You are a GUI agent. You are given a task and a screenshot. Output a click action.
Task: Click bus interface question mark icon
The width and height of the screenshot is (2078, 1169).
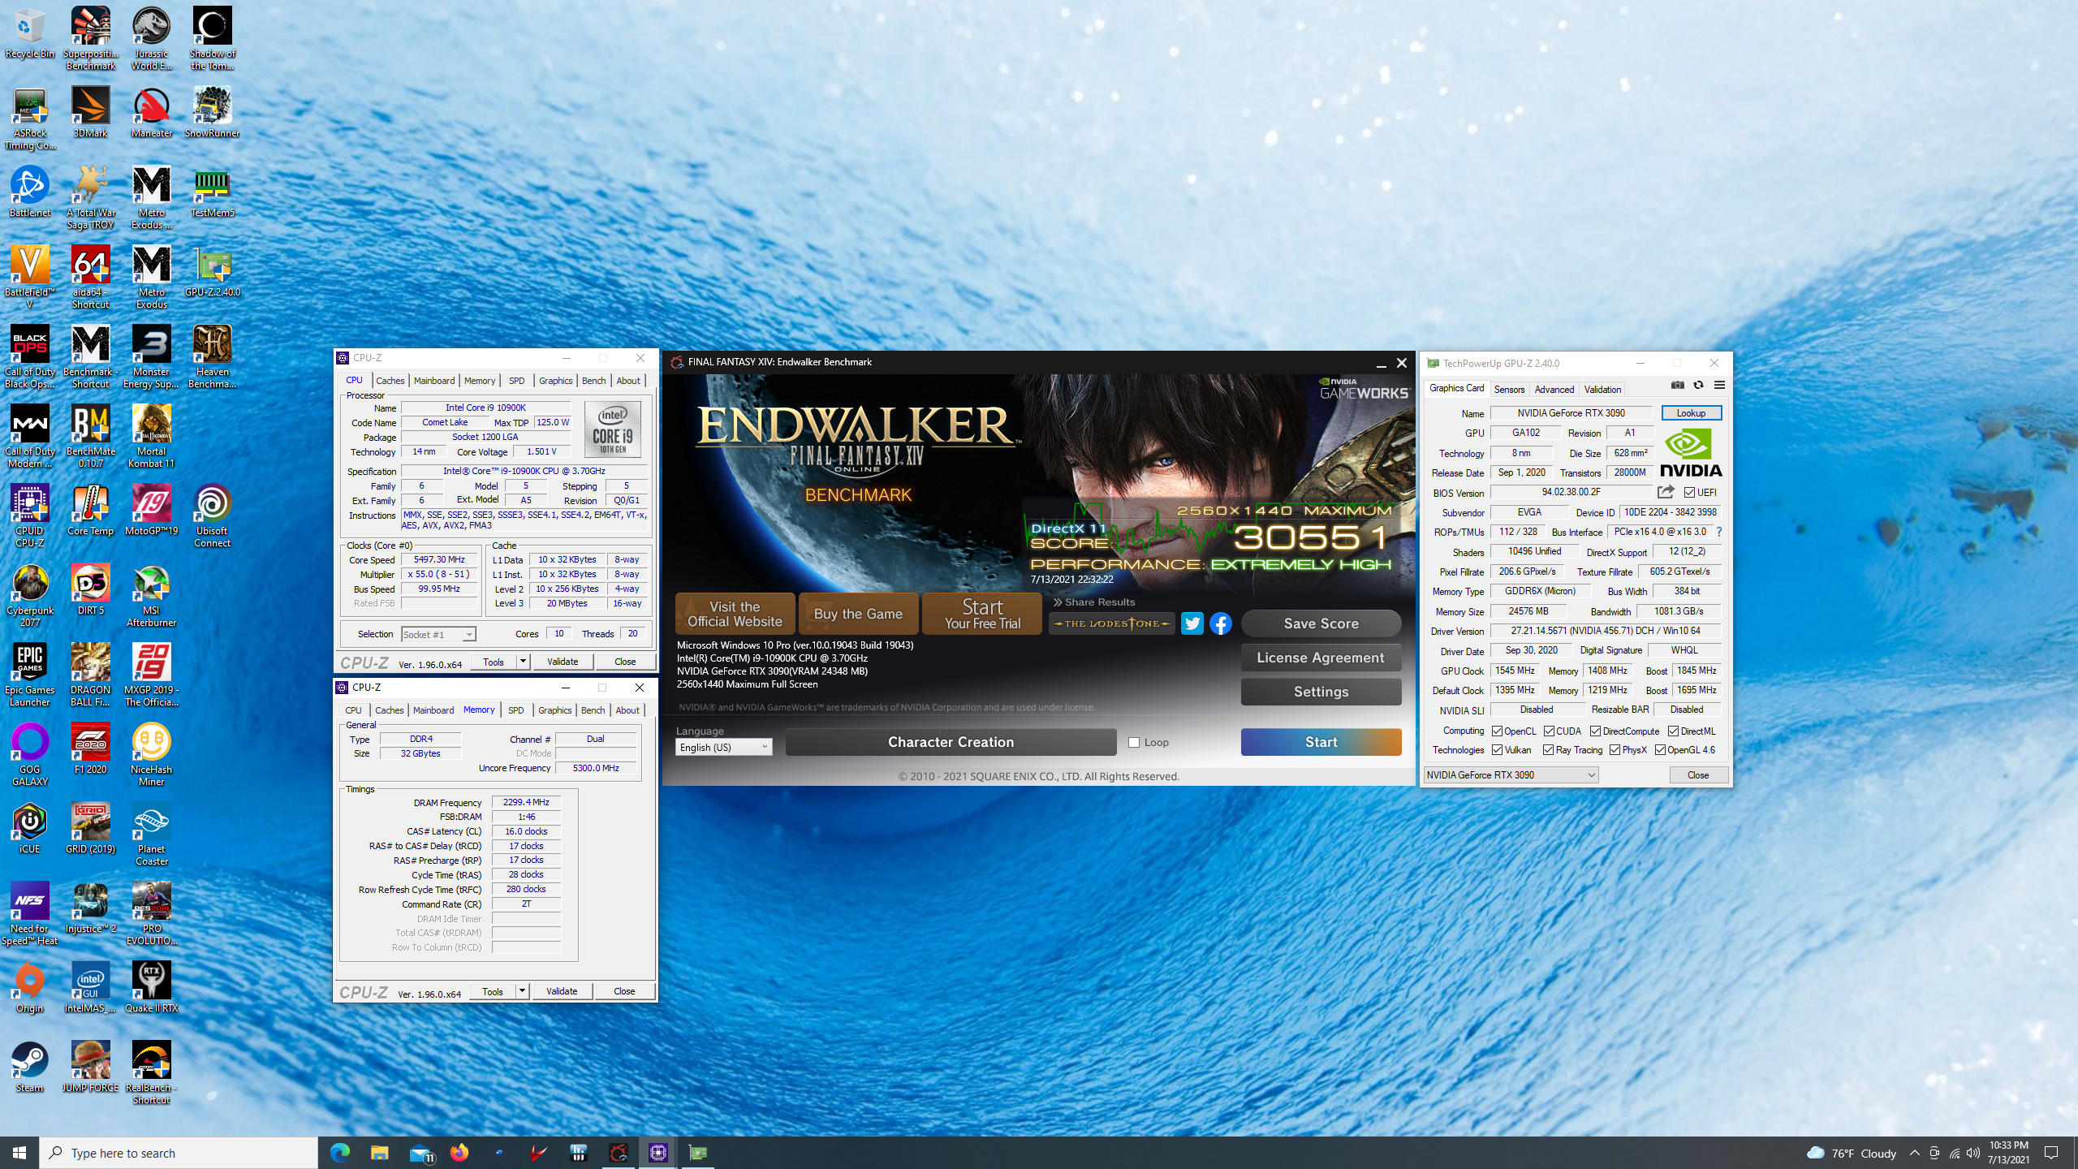(x=1718, y=532)
